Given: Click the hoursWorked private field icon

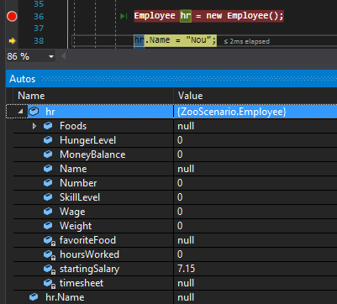Looking at the screenshot, I should pyautogui.click(x=50, y=254).
